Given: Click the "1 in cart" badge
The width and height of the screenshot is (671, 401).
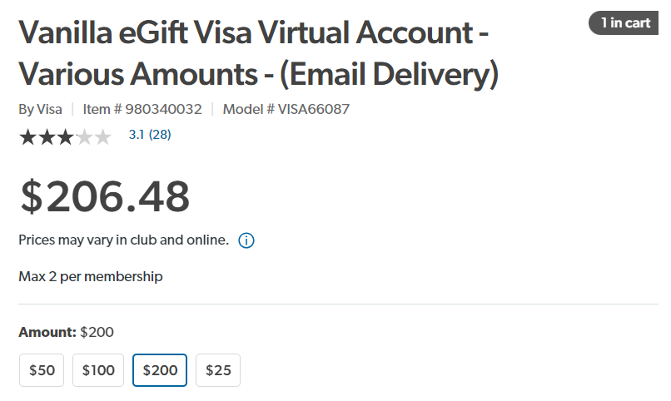Looking at the screenshot, I should pos(625,22).
